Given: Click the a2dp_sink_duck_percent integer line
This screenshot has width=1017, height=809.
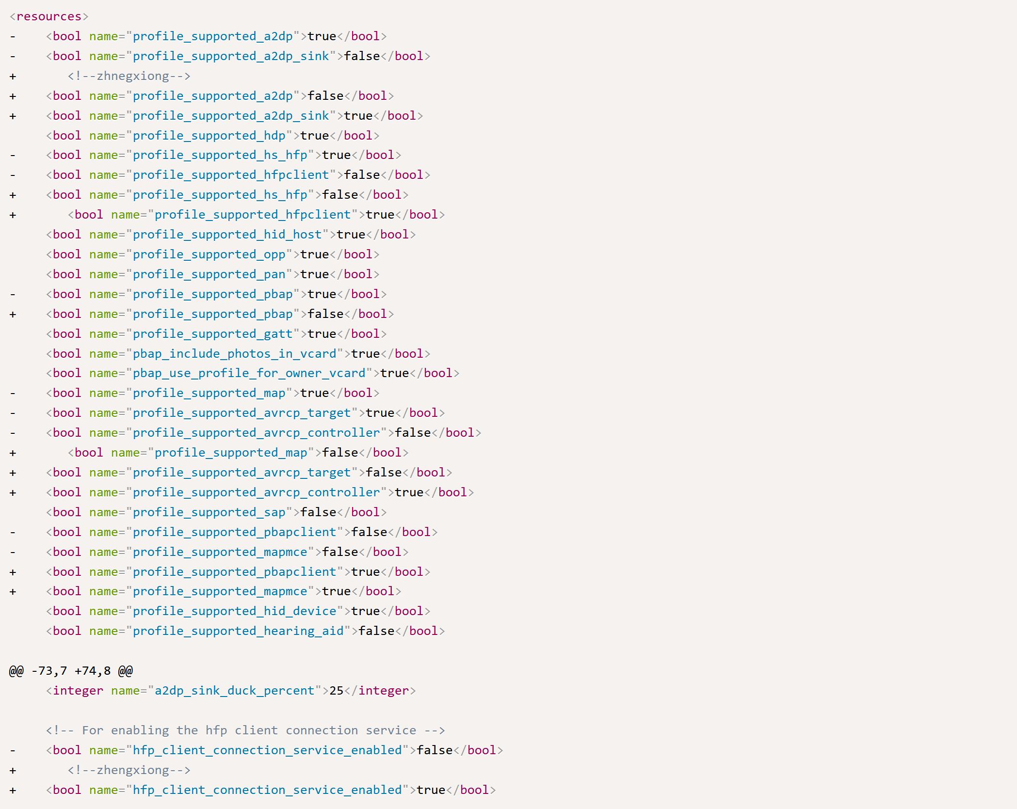Looking at the screenshot, I should coord(230,691).
